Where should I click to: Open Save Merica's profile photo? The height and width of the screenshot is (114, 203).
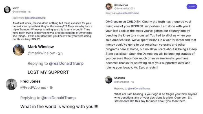109,7
